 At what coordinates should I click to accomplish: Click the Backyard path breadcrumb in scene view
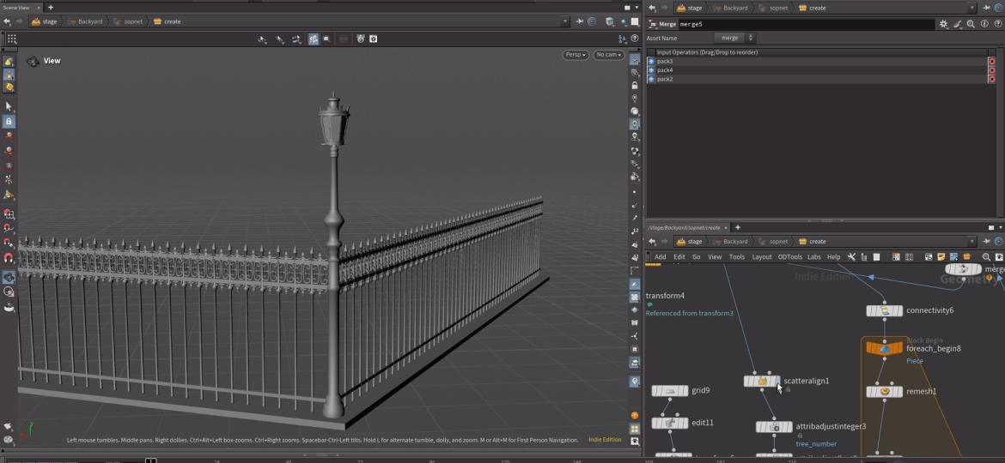point(89,21)
